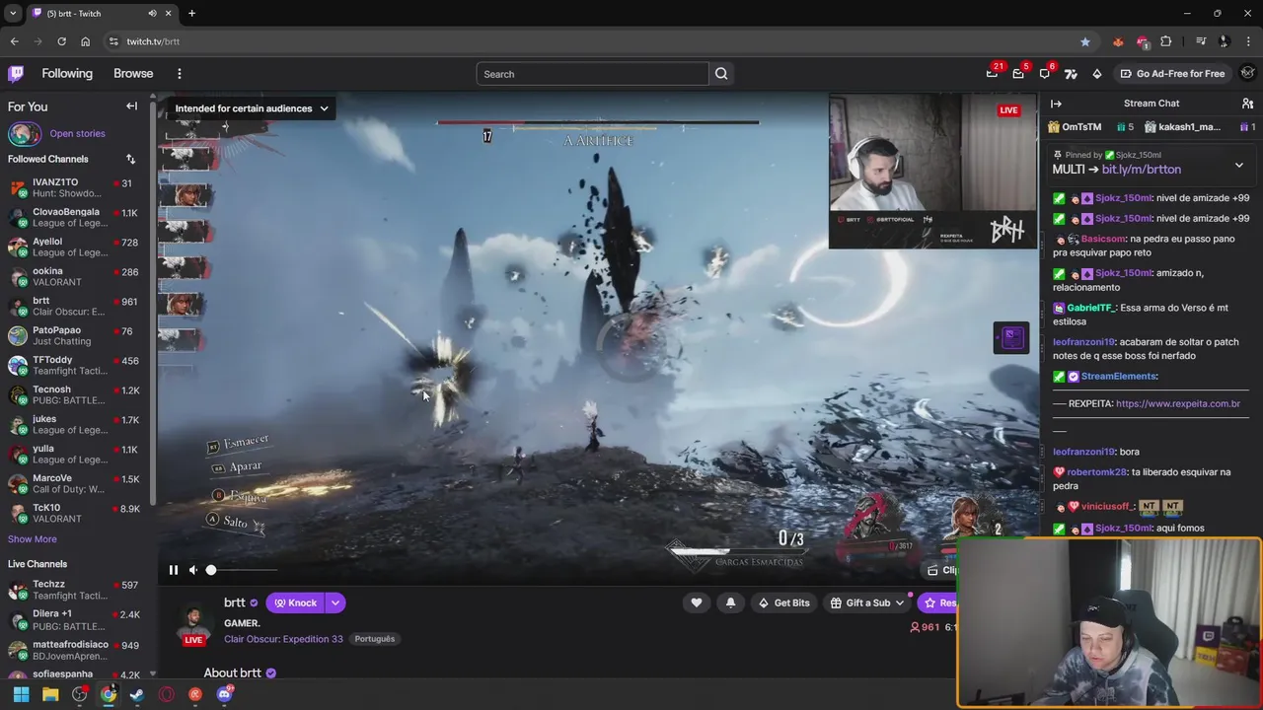Follow brtt with the heart button

click(697, 603)
